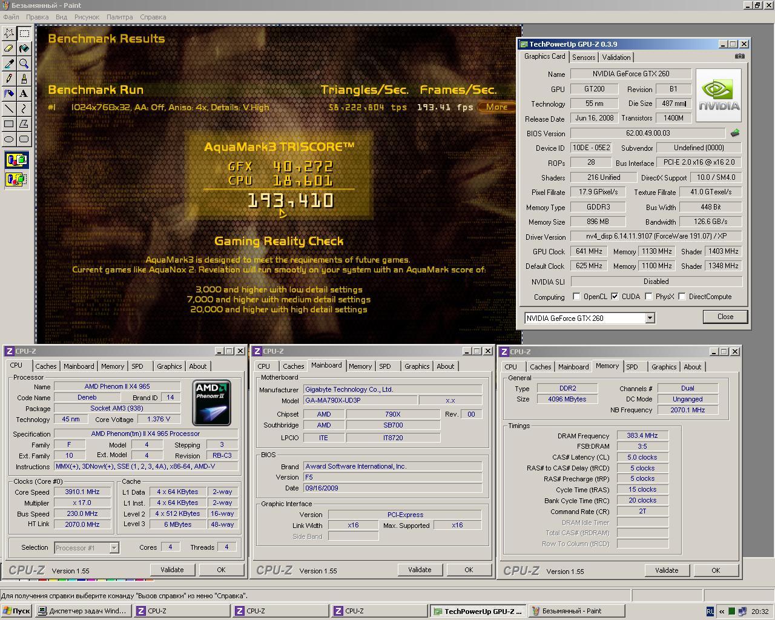Toggle the CUDA checkbox in GPU-Z
This screenshot has width=775, height=620.
click(615, 297)
